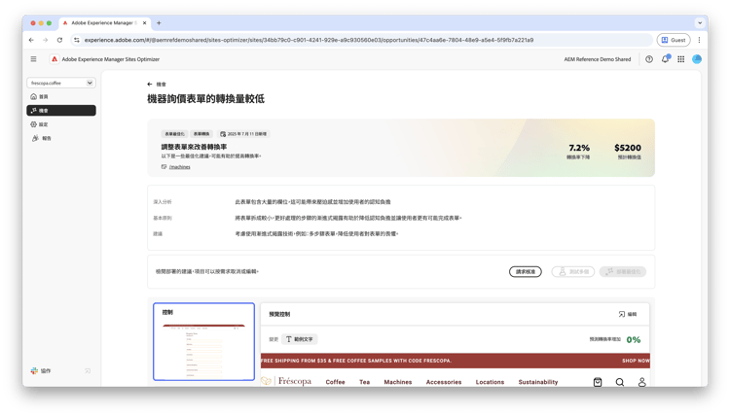The height and width of the screenshot is (416, 730).
Task: Open Tea in preview navigation
Action: point(365,382)
